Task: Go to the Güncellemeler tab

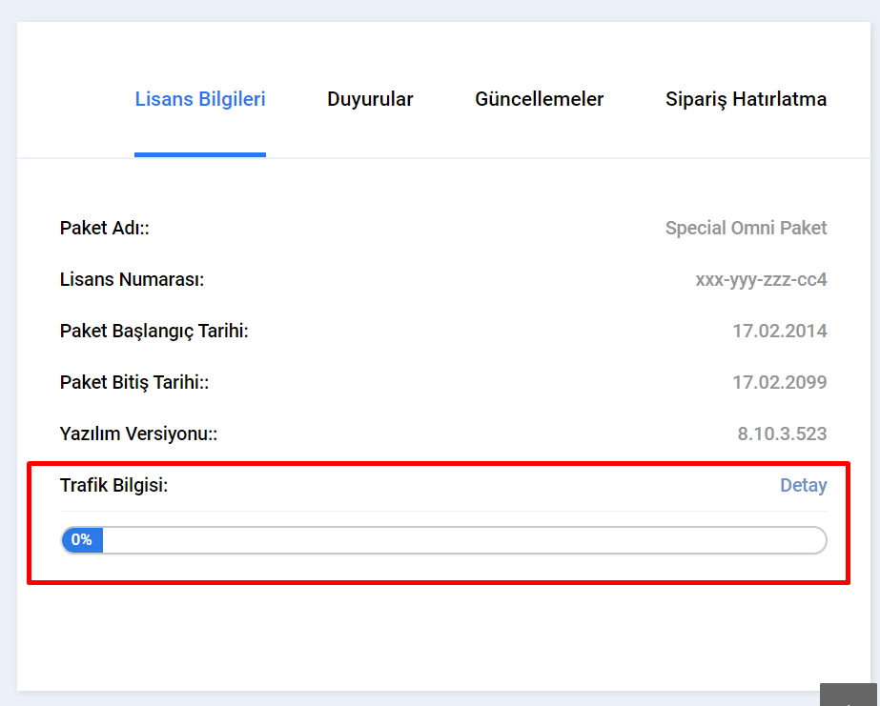Action: point(540,99)
